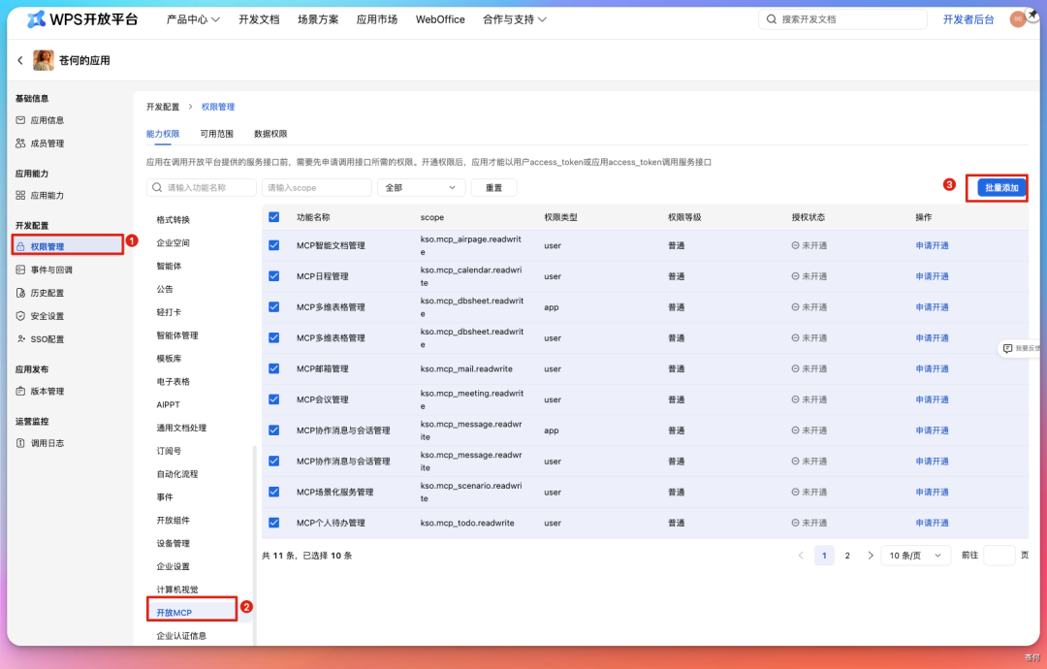Go to previous page arrow in pagination
1047x669 pixels.
click(x=801, y=556)
